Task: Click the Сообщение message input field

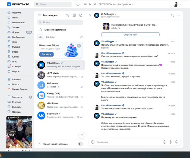Action: pos(128,142)
